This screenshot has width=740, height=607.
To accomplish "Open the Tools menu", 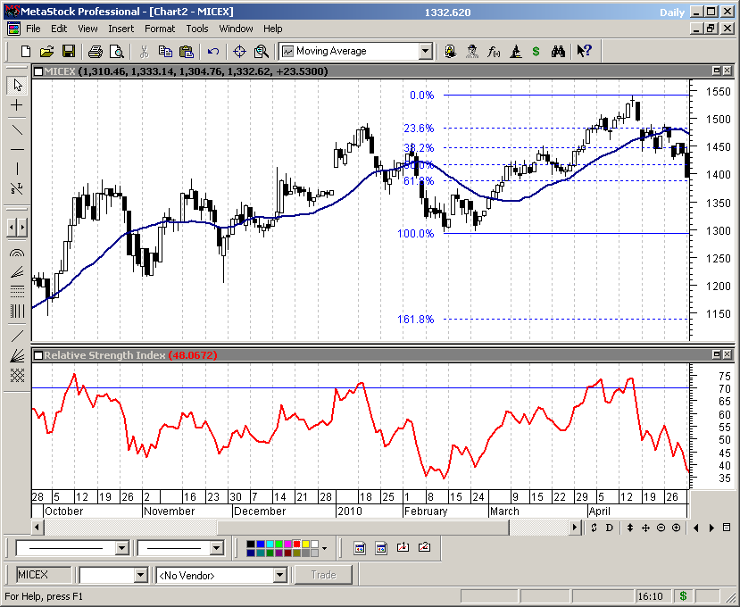I will [196, 29].
